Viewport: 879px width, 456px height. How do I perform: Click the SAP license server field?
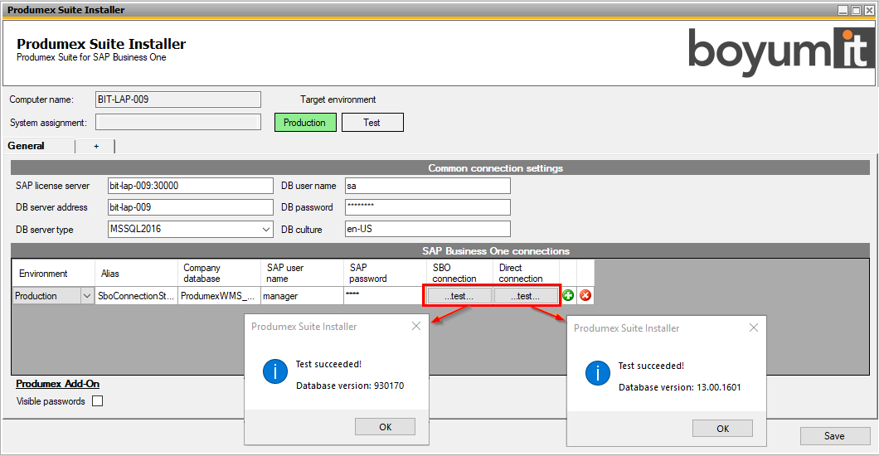click(x=190, y=186)
